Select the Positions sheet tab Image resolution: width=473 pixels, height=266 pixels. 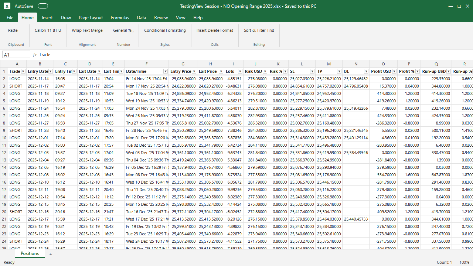point(30,254)
